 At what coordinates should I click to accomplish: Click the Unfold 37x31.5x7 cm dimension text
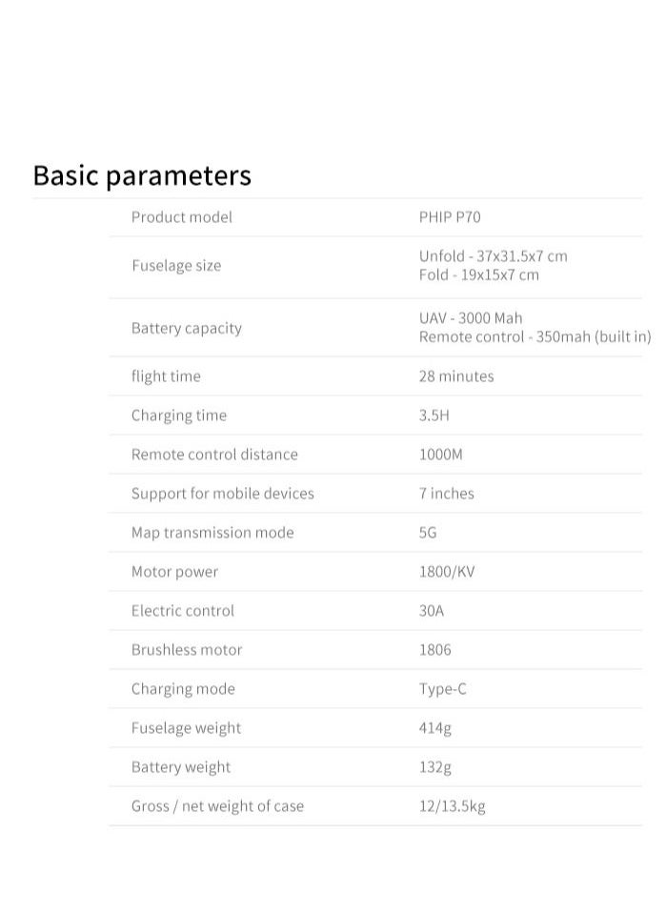click(494, 256)
